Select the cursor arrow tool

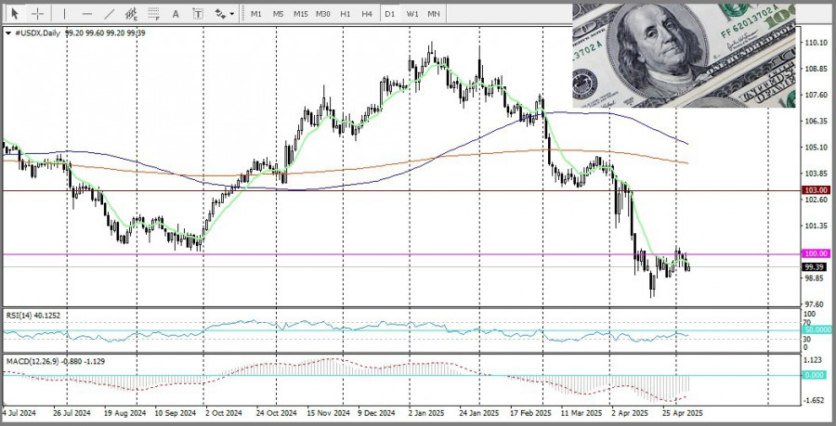(x=16, y=14)
